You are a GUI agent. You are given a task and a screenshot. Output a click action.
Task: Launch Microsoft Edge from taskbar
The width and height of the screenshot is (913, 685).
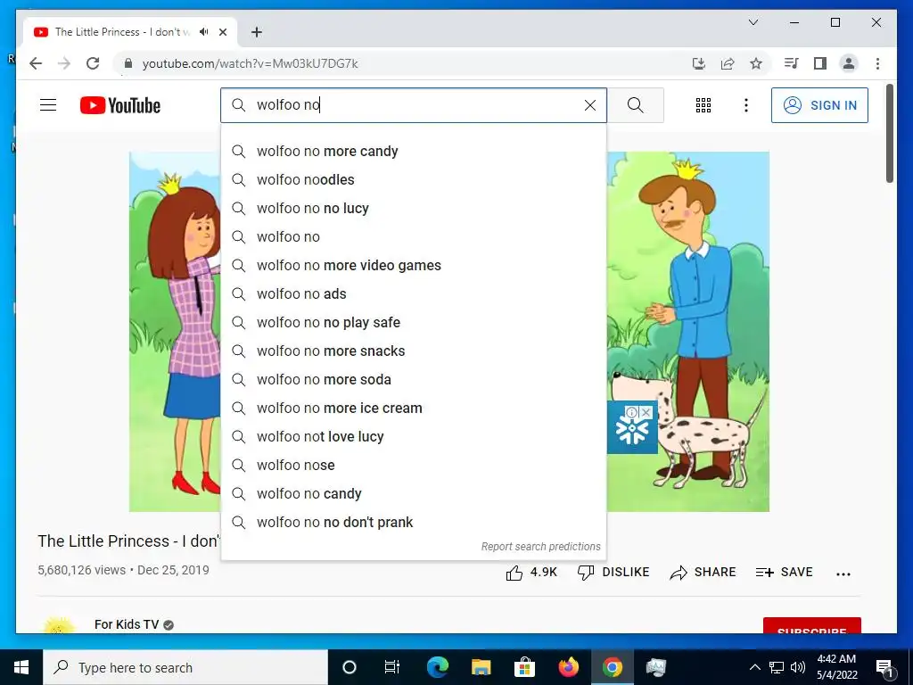click(437, 667)
